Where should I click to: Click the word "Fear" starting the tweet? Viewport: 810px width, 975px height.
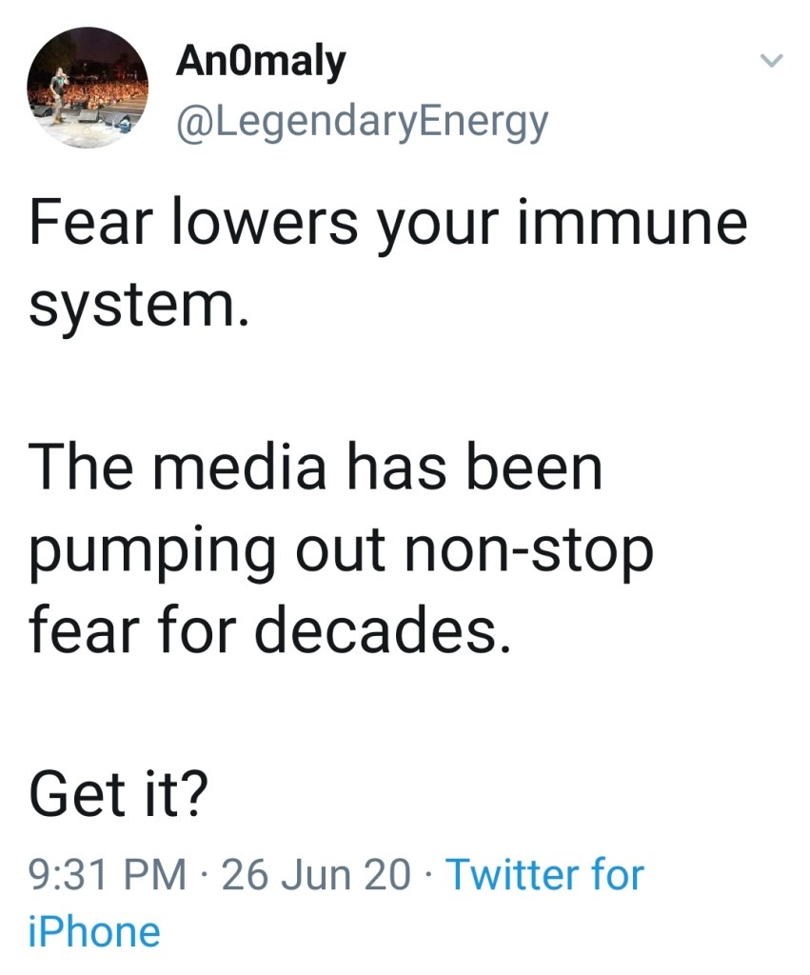coord(89,226)
